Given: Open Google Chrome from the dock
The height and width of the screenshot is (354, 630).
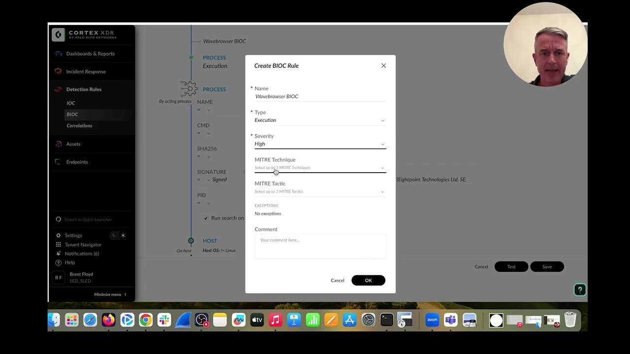Looking at the screenshot, I should tap(146, 321).
